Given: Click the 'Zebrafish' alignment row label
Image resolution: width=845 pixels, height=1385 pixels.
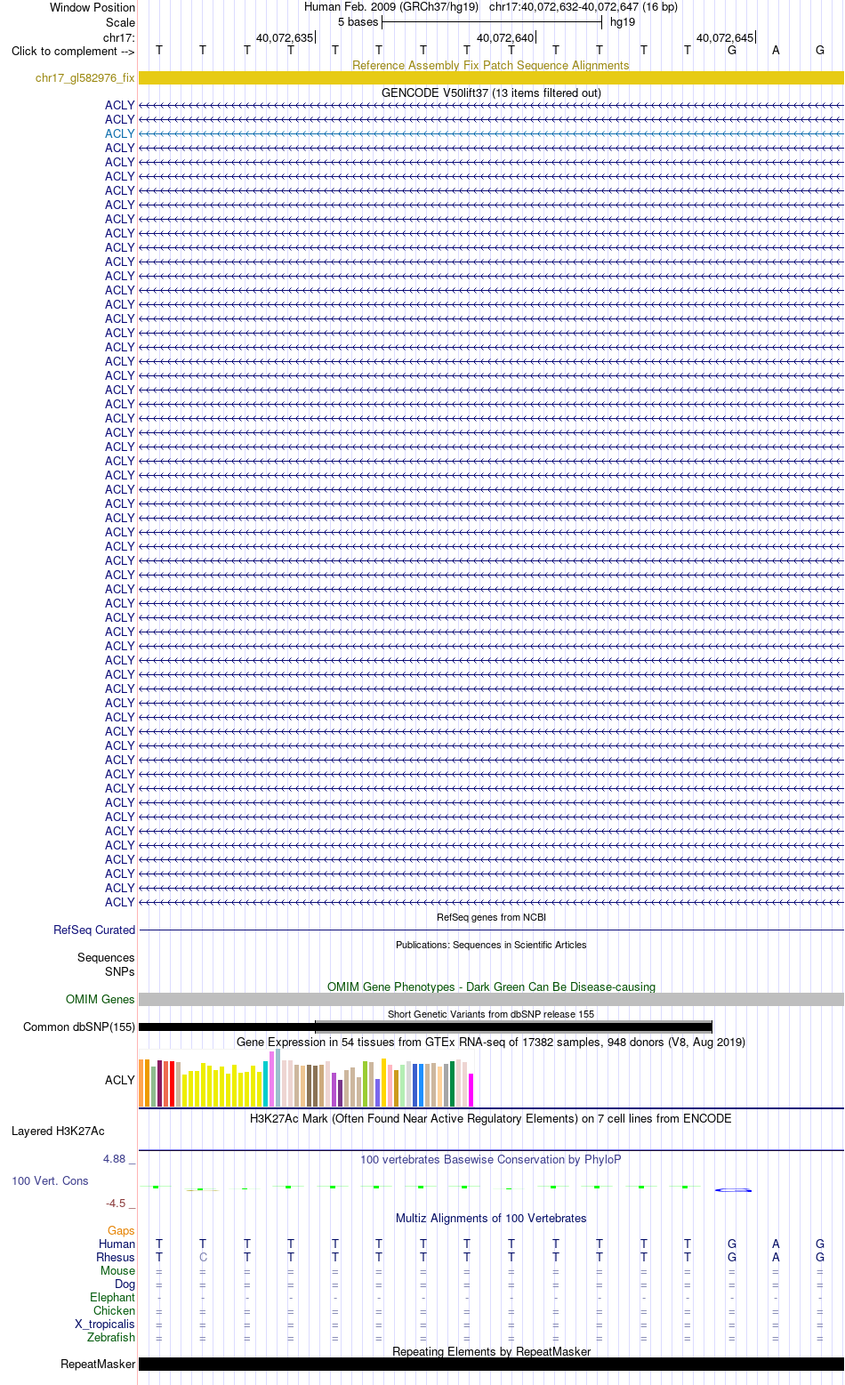Looking at the screenshot, I should click(111, 1338).
